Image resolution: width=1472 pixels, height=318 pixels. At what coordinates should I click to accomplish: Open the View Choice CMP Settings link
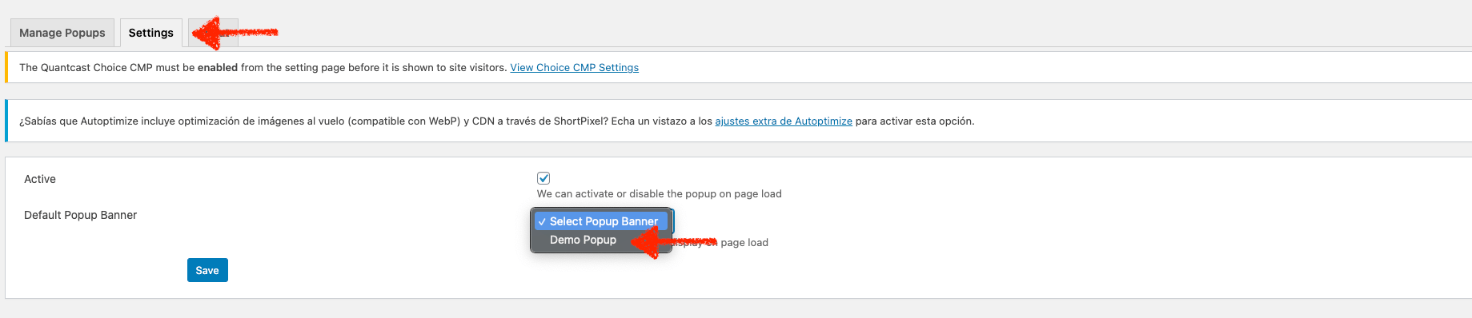pos(574,68)
